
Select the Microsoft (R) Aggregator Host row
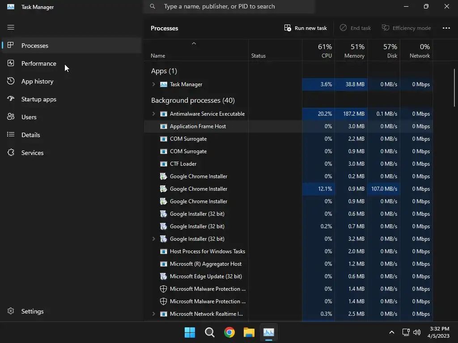point(288,264)
